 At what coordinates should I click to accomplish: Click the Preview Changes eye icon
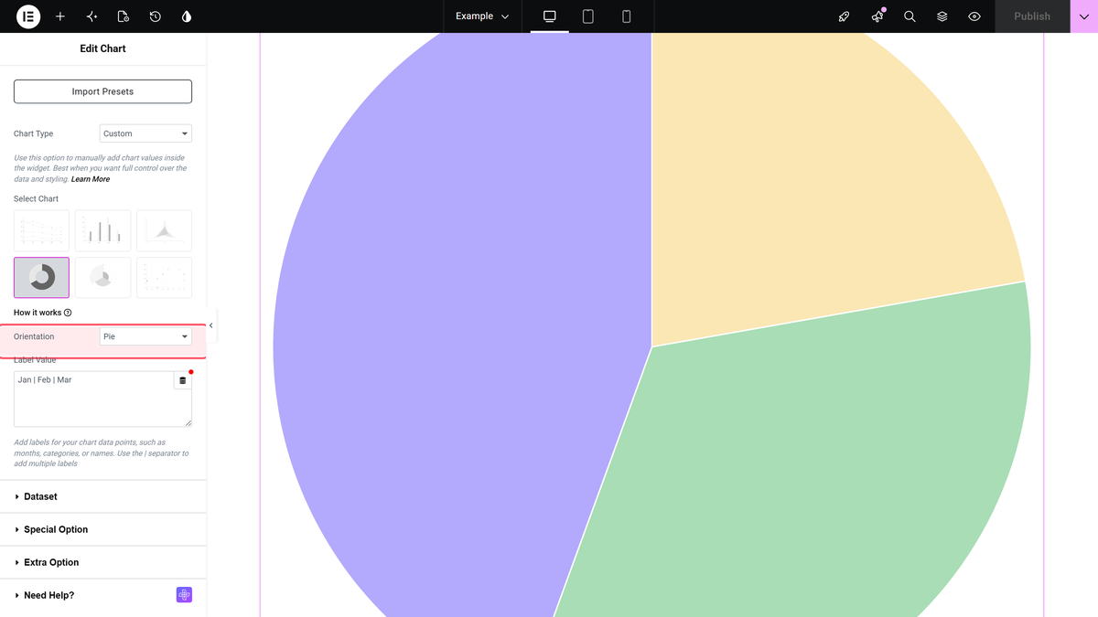[974, 16]
